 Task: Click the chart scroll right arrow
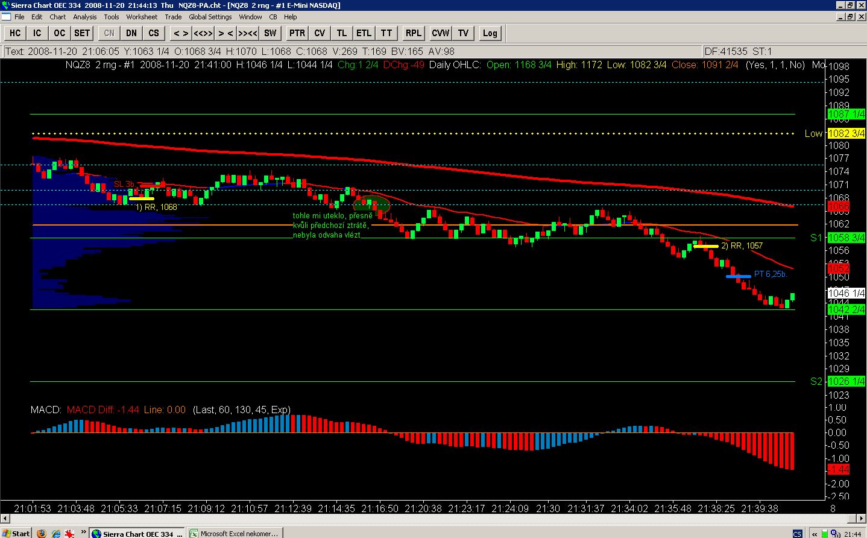click(x=862, y=519)
